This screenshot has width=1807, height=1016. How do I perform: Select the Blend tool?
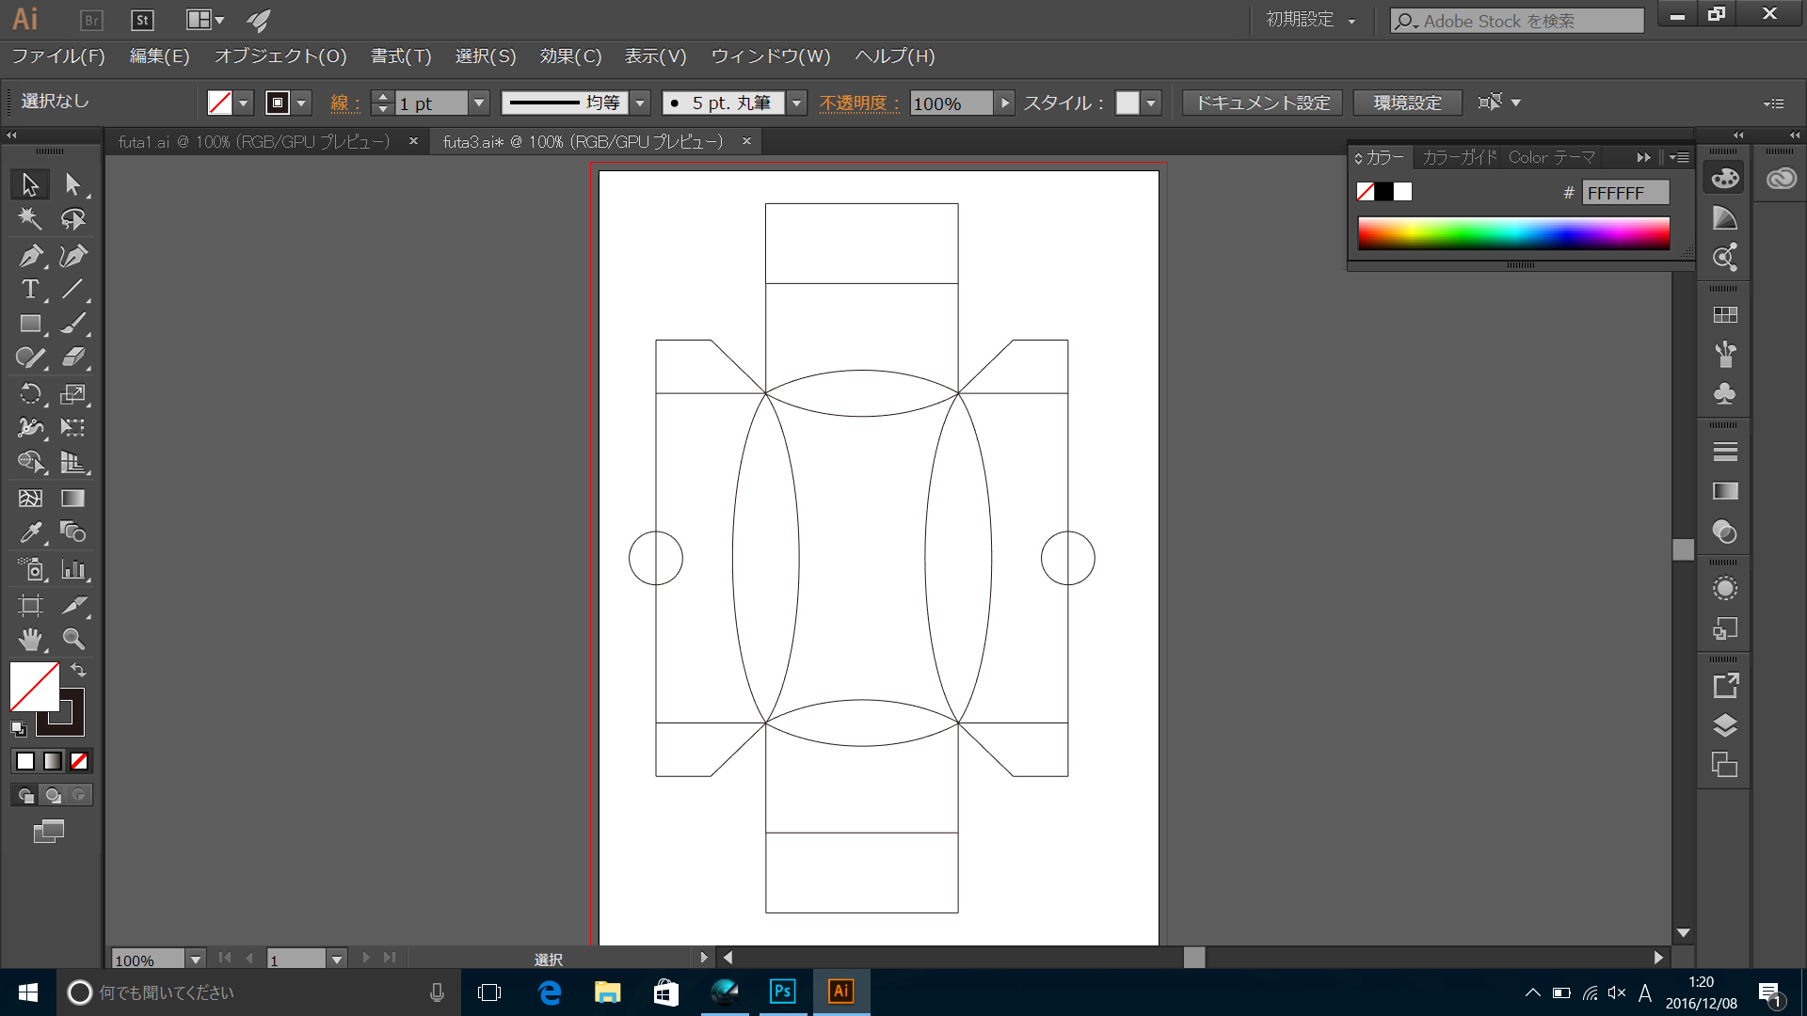coord(72,532)
